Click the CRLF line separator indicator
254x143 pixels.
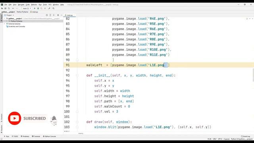point(214,139)
